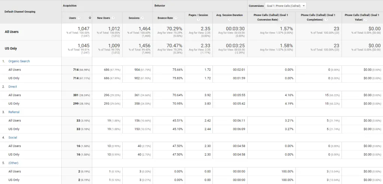Click the help icon after Goal 1 Conversion Rate
The width and height of the screenshot is (383, 184).
click(281, 19)
